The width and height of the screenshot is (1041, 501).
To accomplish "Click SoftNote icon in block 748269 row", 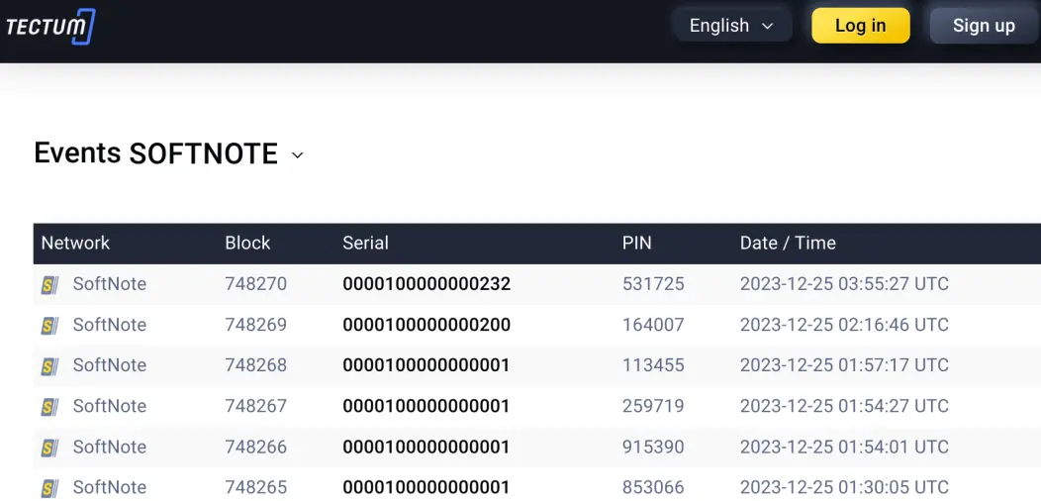I will coord(49,326).
